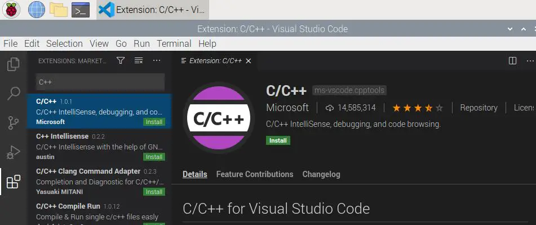The height and width of the screenshot is (225, 536).
Task: Click the filter extensions funnel icon
Action: pyautogui.click(x=120, y=60)
